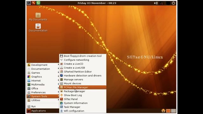Viewport: 203px width, 114px height.
Task: Click the Package Manager icon
Action: [62, 91]
